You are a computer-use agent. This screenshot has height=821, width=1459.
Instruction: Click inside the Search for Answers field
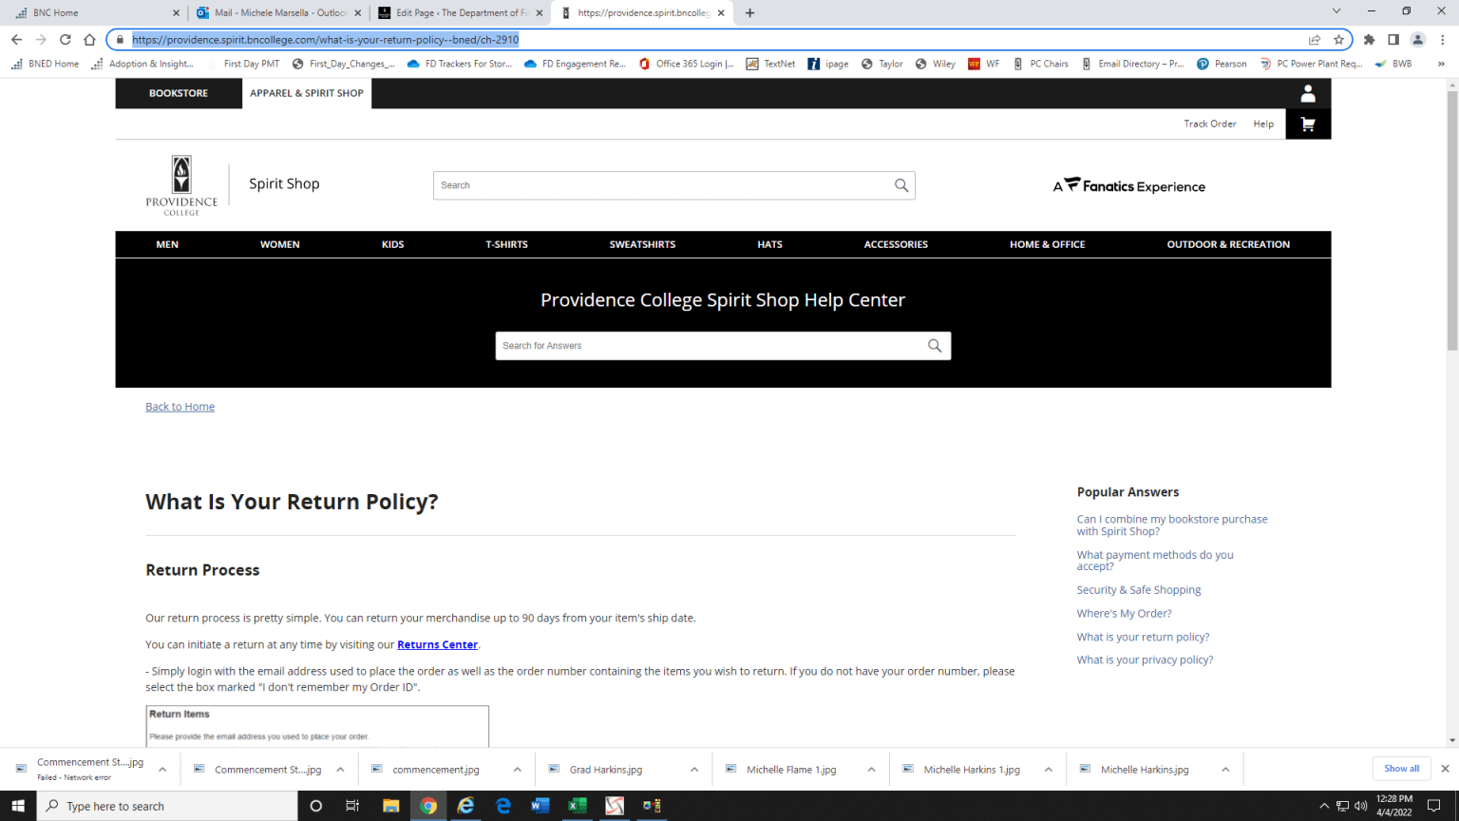tap(665, 345)
